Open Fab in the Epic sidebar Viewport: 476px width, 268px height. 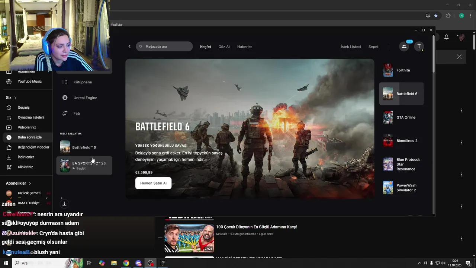coord(77,113)
